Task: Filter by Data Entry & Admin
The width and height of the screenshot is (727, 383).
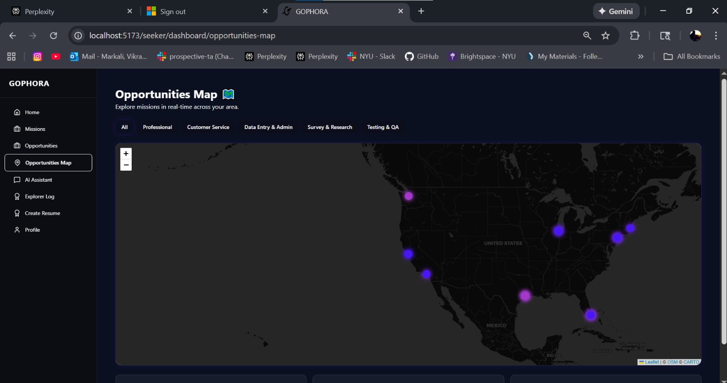Action: point(269,127)
